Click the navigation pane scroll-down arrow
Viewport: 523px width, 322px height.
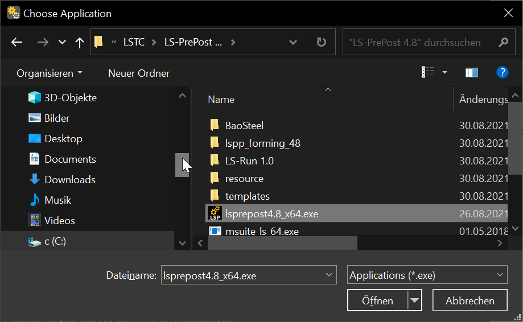182,243
